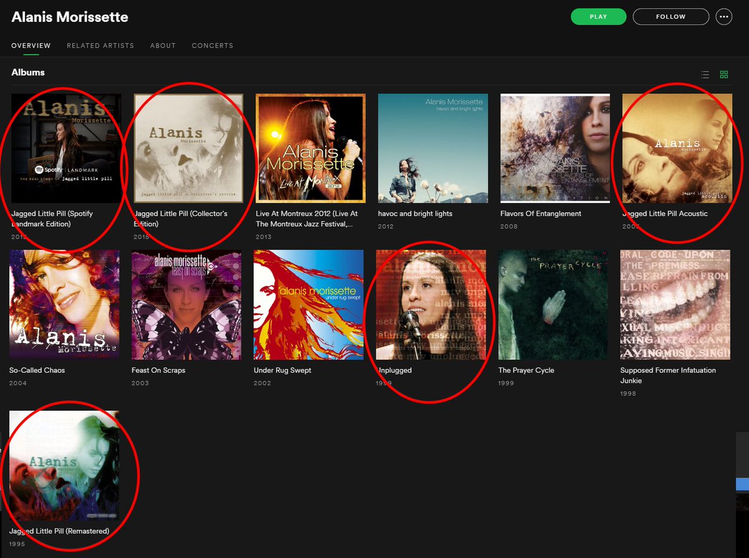Open So-Called Chaos album cover
The width and height of the screenshot is (749, 558).
click(x=64, y=305)
